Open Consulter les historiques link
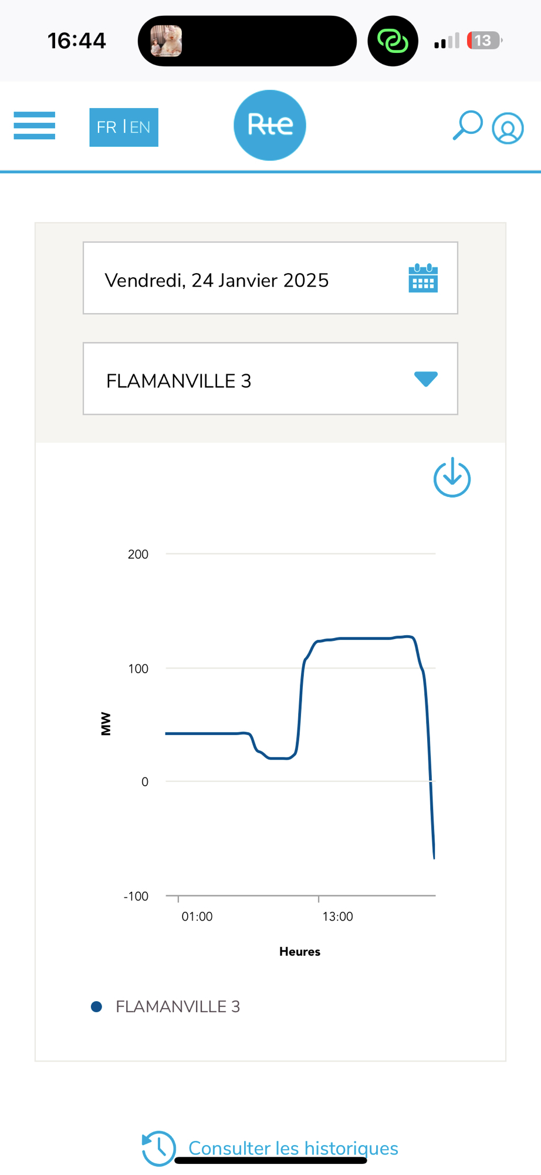The image size is (541, 1175). click(293, 1147)
